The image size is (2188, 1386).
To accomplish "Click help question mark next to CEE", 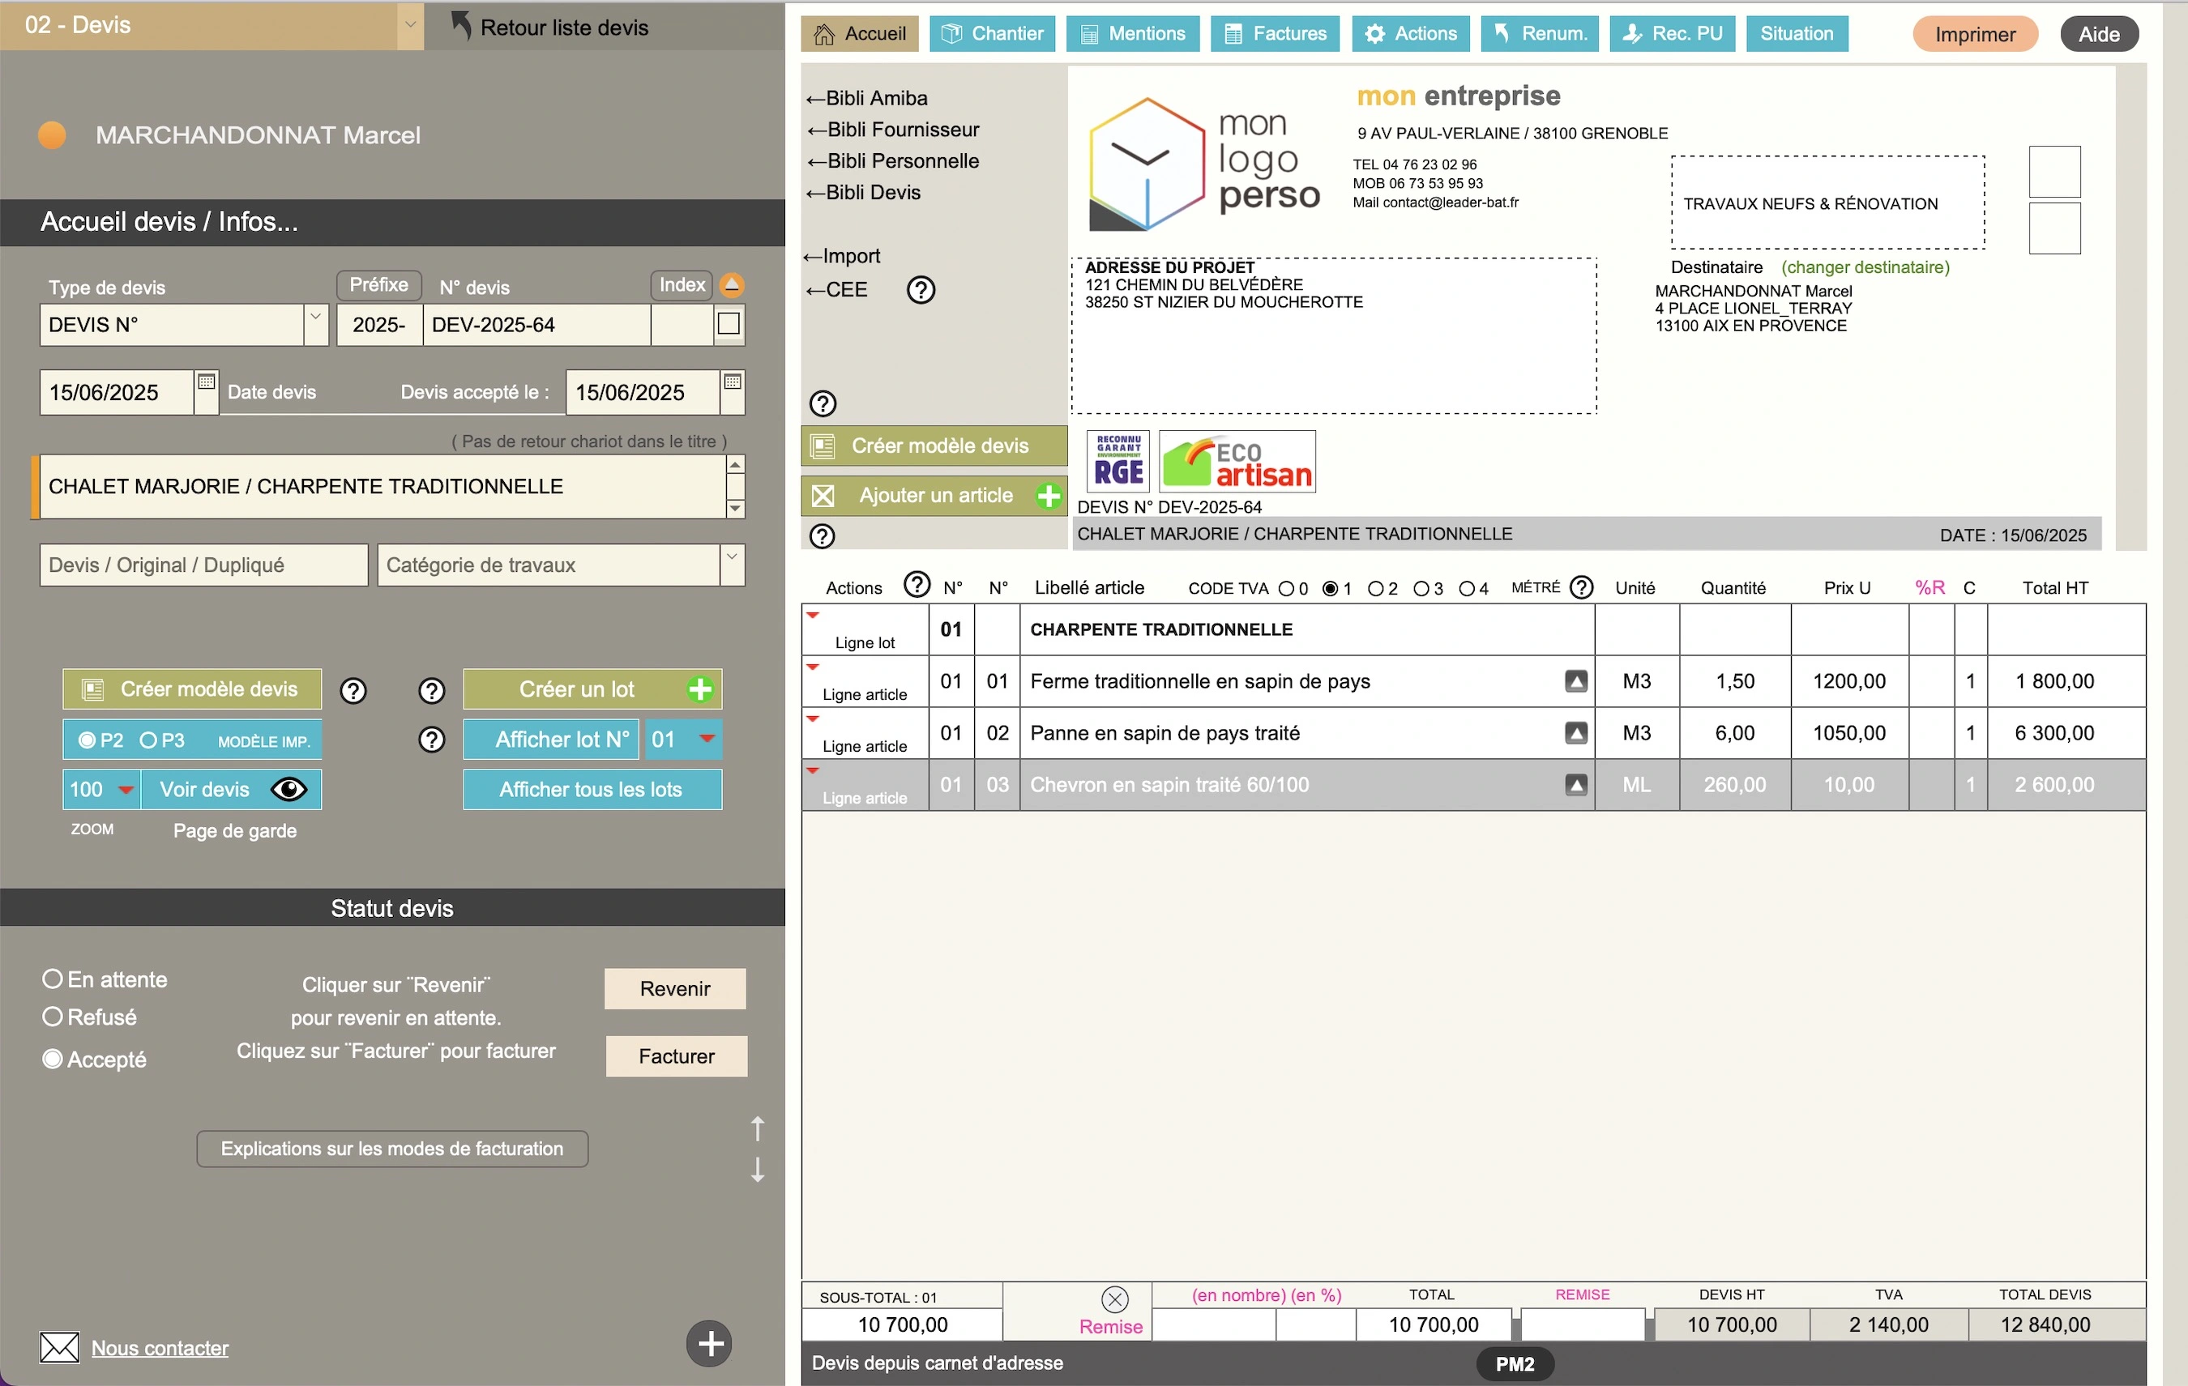I will tap(921, 290).
